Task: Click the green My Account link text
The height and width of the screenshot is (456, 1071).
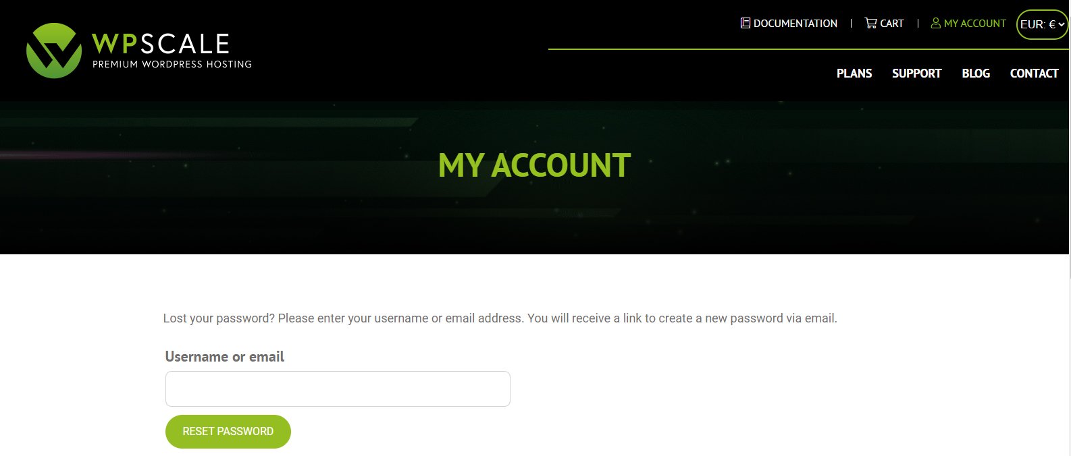Action: tap(974, 24)
